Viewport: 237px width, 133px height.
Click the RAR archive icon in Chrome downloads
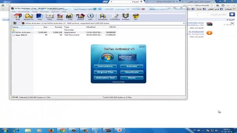(209, 24)
